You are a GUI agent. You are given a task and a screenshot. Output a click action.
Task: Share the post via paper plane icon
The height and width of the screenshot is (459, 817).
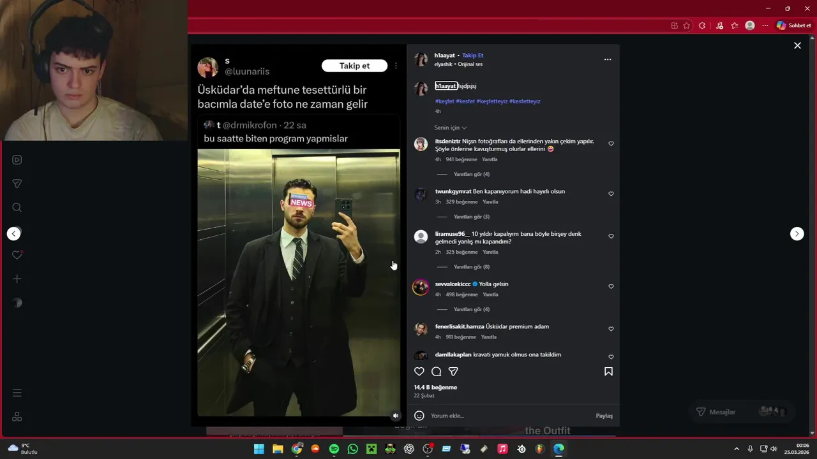click(x=453, y=372)
